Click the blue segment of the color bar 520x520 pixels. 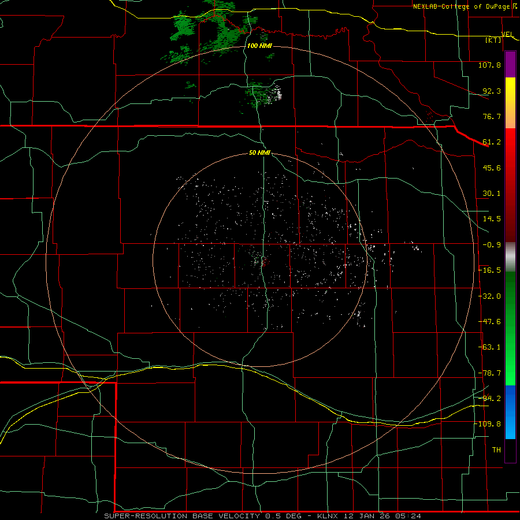click(510, 412)
